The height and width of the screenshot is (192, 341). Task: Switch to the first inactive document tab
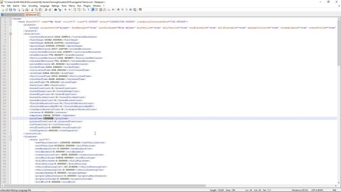pos(13,14)
